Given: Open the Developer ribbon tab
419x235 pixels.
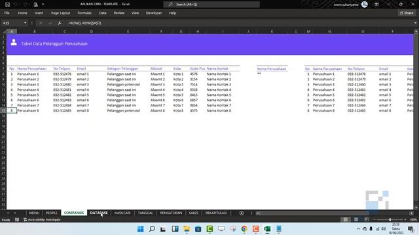Looking at the screenshot, I should (154, 13).
